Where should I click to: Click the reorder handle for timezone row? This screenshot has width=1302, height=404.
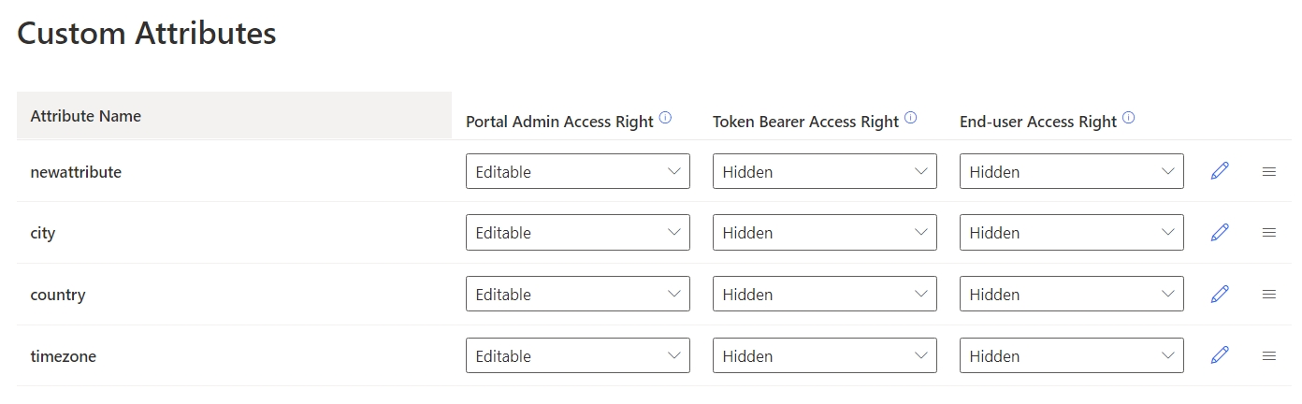point(1269,356)
